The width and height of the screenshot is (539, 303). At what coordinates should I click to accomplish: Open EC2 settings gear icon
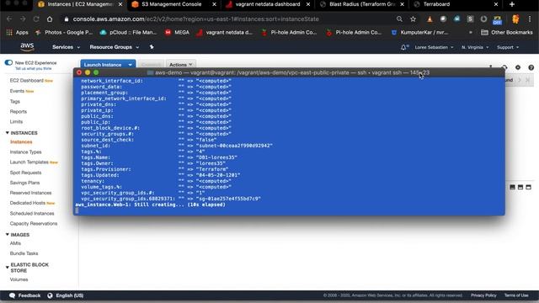point(518,67)
